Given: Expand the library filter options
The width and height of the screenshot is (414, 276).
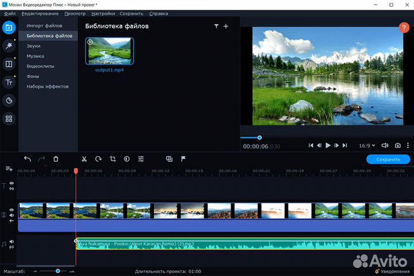Looking at the screenshot, I should 216,26.
